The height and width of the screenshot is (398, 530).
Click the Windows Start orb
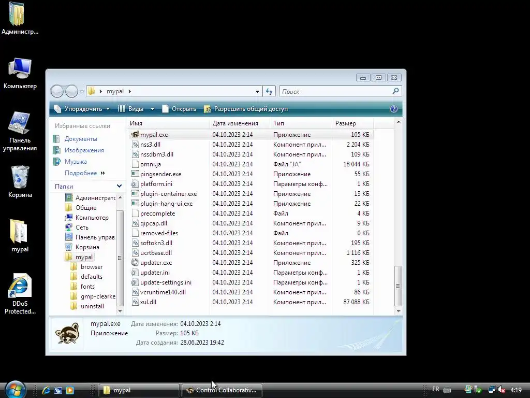(15, 390)
